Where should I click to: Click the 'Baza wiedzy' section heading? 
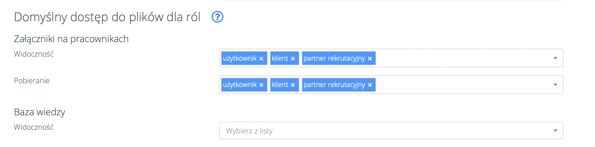(40, 112)
